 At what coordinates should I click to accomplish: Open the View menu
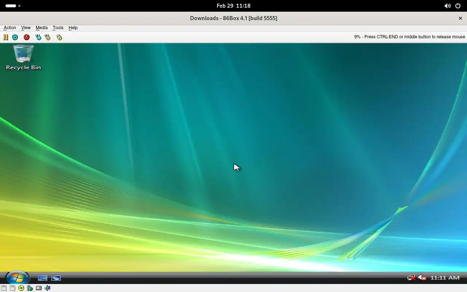[x=26, y=28]
